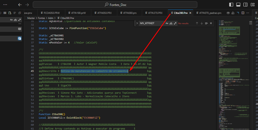The height and width of the screenshot is (130, 258).
Task: Switch to the ATFA080.prx tab
Action: coord(130,13)
